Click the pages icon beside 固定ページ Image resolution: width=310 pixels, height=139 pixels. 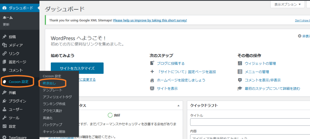pos(5,62)
